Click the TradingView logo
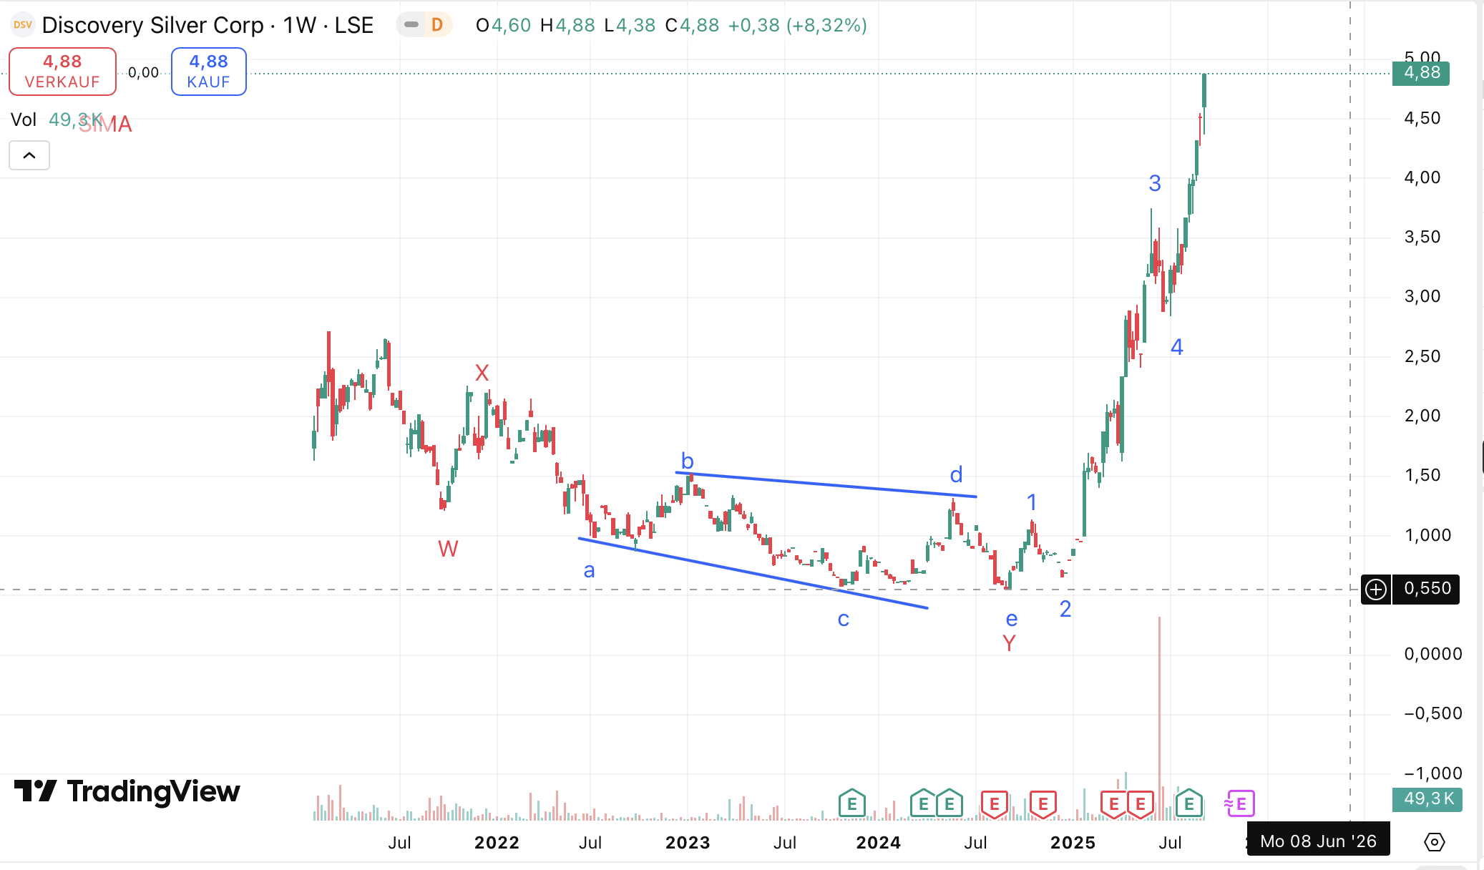The height and width of the screenshot is (870, 1484). 127,791
